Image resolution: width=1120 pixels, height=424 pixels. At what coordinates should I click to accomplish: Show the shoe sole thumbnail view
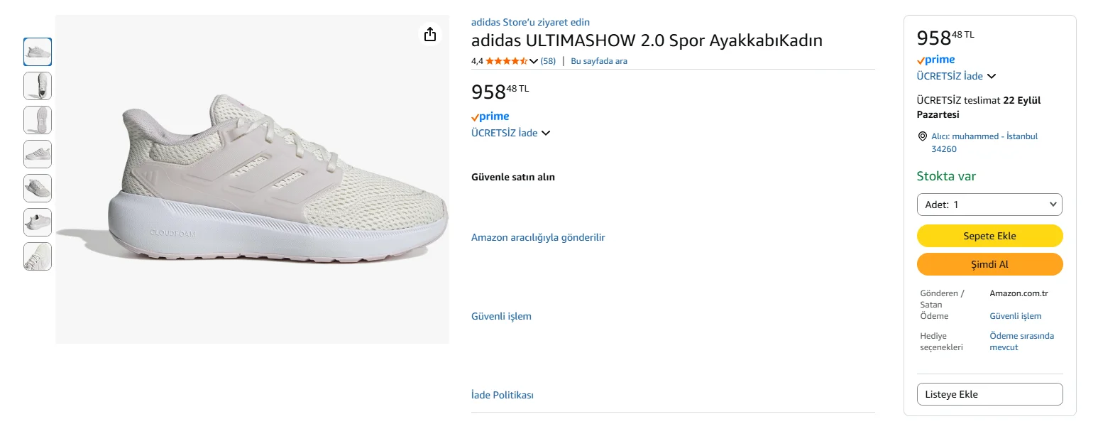38,120
